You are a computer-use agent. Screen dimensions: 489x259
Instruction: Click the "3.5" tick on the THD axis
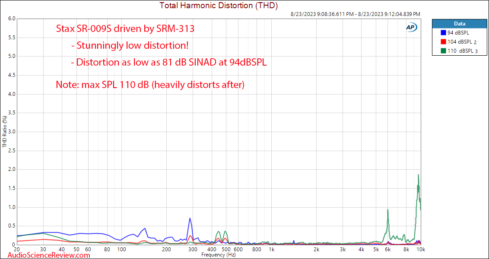[x=12, y=113]
